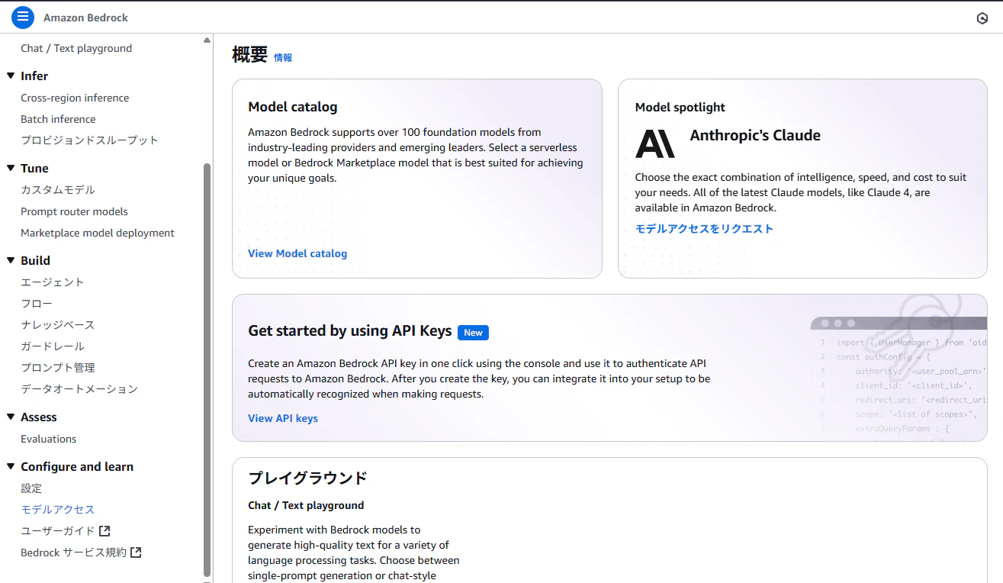Viewport: 1003px width, 583px height.
Task: Click View API keys link
Action: tap(283, 418)
